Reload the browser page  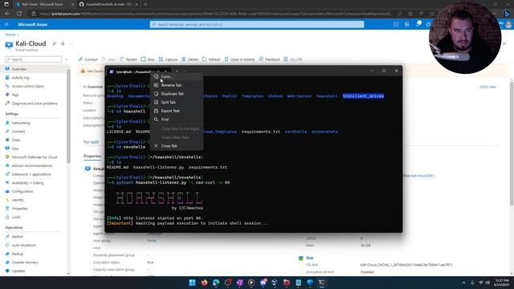tap(19, 14)
